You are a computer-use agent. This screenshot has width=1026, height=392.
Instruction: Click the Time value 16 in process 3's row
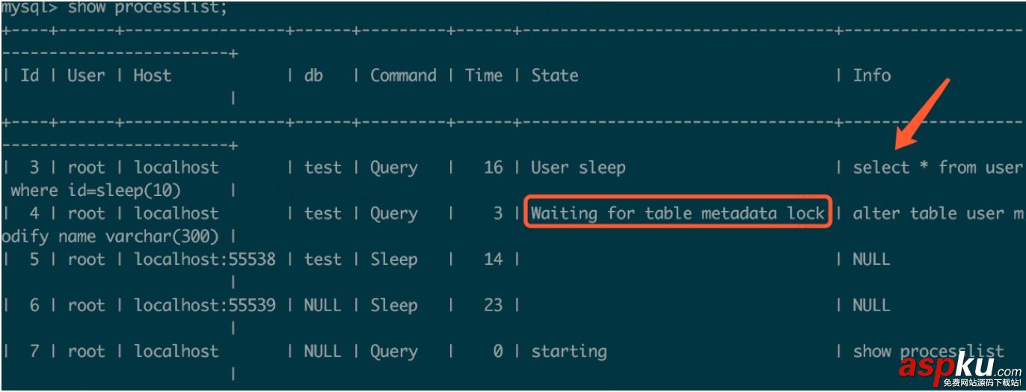coord(494,168)
